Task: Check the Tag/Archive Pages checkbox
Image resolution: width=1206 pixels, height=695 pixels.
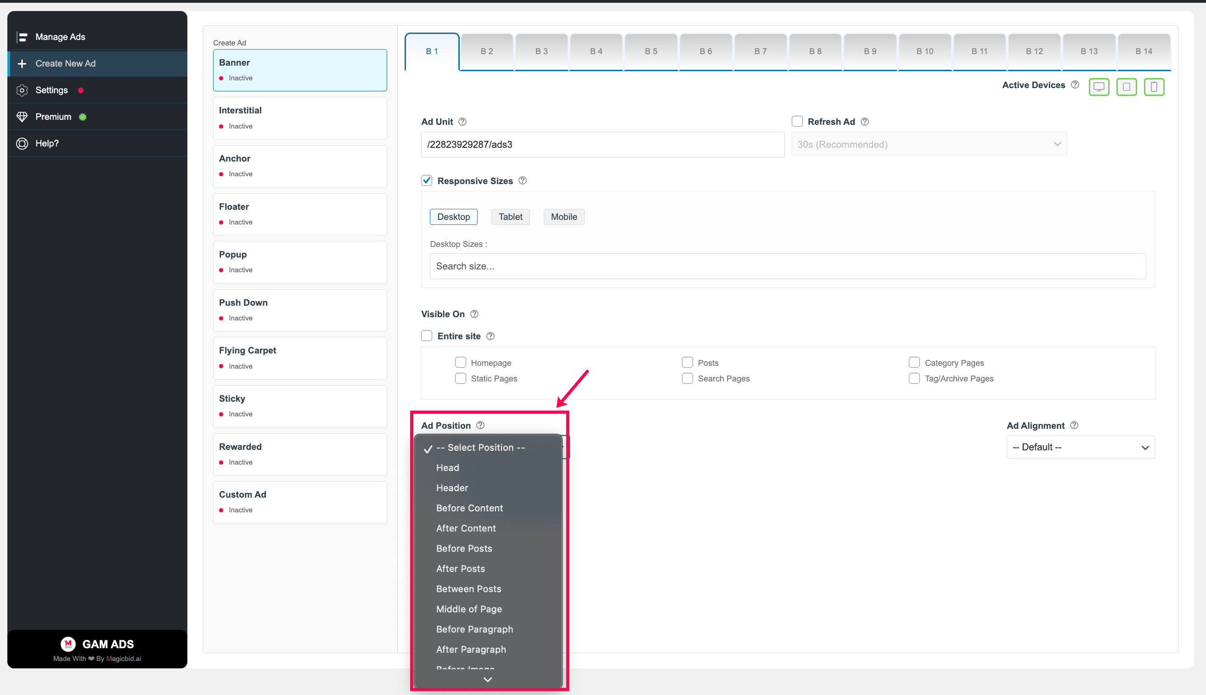Action: click(x=914, y=378)
